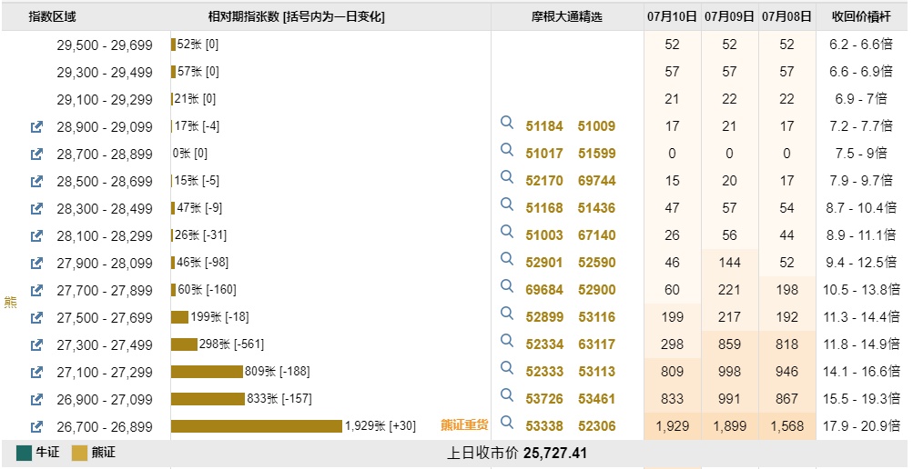Open warrant code 69684 link
Image resolution: width=913 pixels, height=469 pixels.
click(544, 290)
